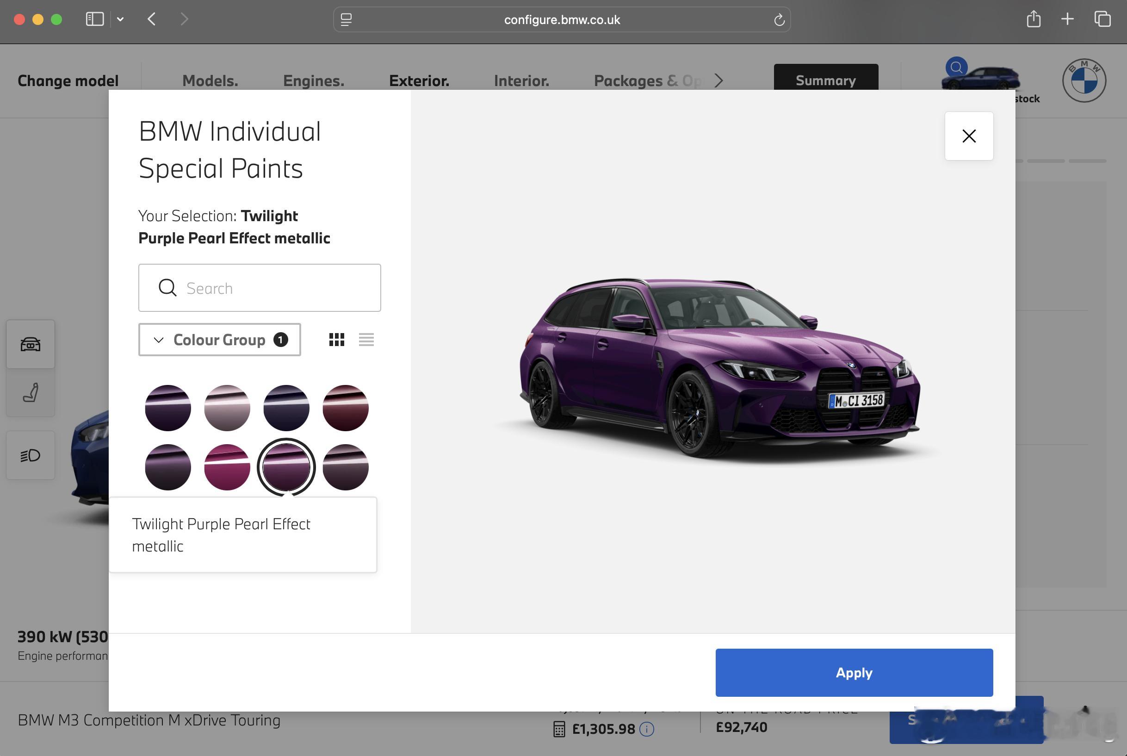The width and height of the screenshot is (1127, 756).
Task: Click the configure.bmw.co.uk address bar
Action: (562, 20)
